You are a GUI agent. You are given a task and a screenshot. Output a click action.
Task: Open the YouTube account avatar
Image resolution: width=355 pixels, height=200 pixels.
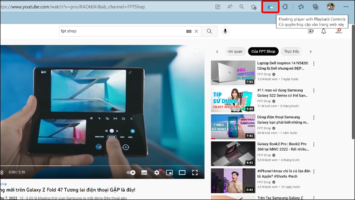pyautogui.click(x=339, y=31)
